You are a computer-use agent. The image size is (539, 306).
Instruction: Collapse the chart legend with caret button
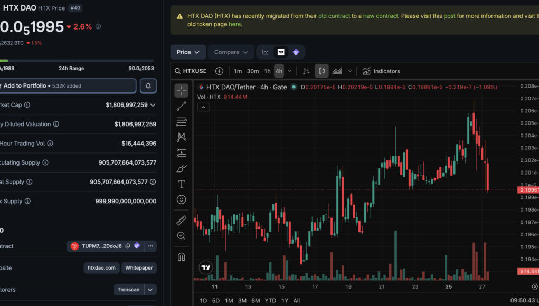[203, 107]
